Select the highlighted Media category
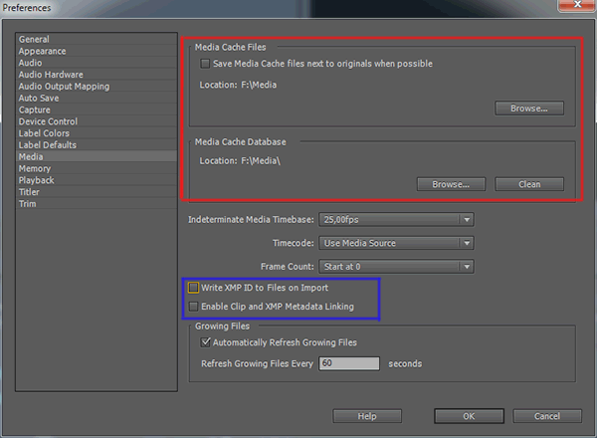This screenshot has height=438, width=597. 97,156
